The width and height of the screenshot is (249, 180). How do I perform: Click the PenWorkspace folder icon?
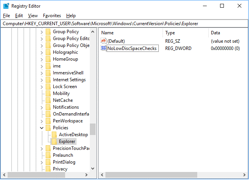pos(48,121)
